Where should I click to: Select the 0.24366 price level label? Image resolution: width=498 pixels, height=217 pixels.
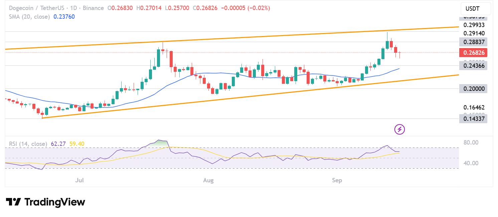[x=473, y=65]
